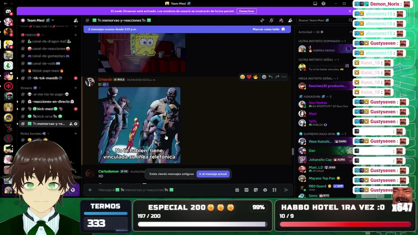Open add reaction picker on Crissrob's message
Viewport: 418px width, 235px height.
pos(264,77)
